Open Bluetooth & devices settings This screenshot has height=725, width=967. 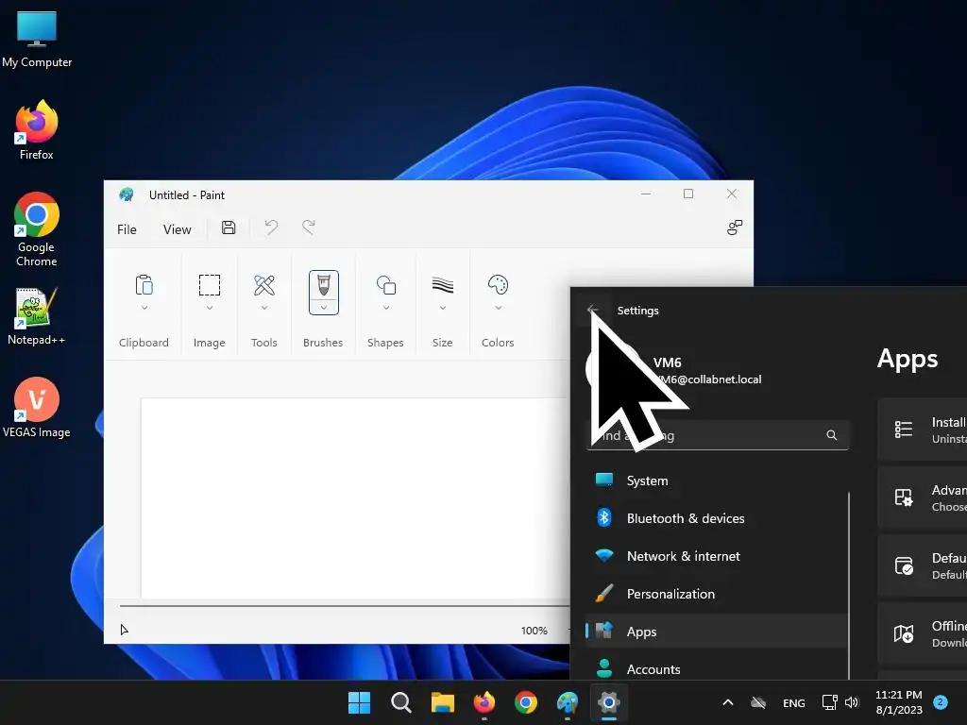click(717, 518)
